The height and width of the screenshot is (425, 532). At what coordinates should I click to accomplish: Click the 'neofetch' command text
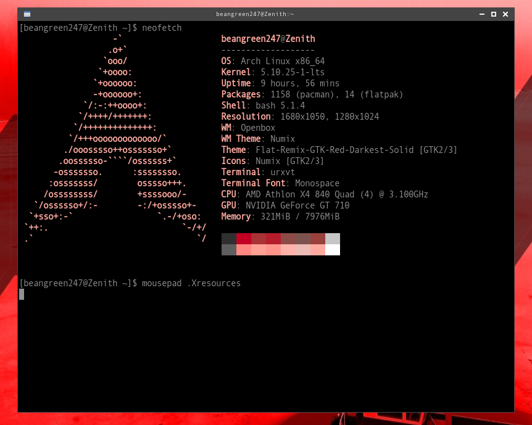[162, 28]
